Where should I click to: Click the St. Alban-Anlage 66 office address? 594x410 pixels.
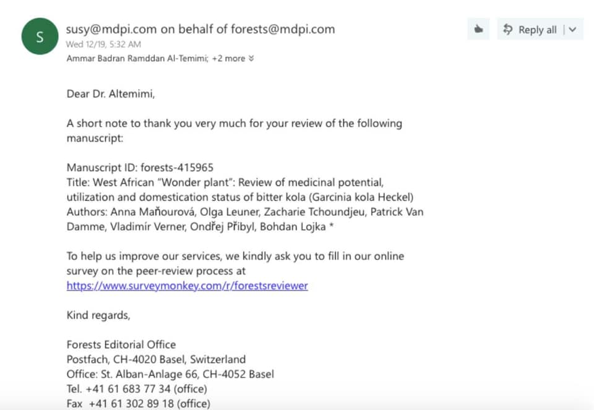[170, 374]
